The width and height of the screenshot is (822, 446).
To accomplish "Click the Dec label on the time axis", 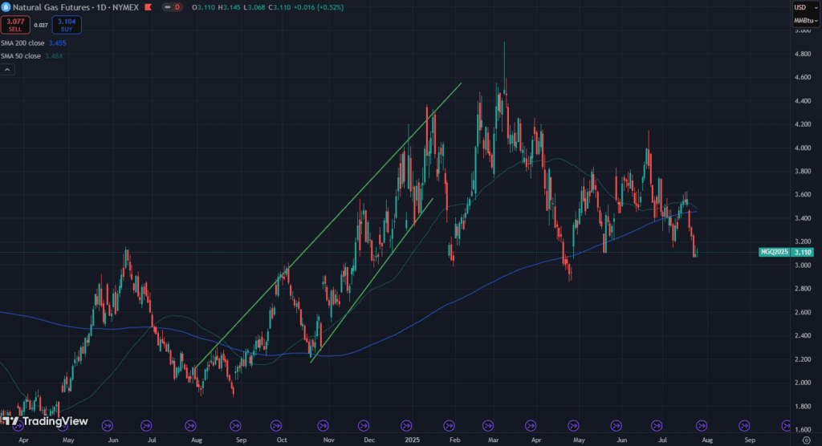I will pos(369,440).
